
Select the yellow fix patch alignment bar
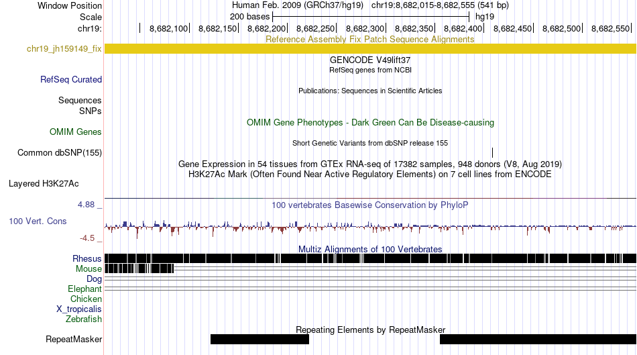click(x=370, y=49)
